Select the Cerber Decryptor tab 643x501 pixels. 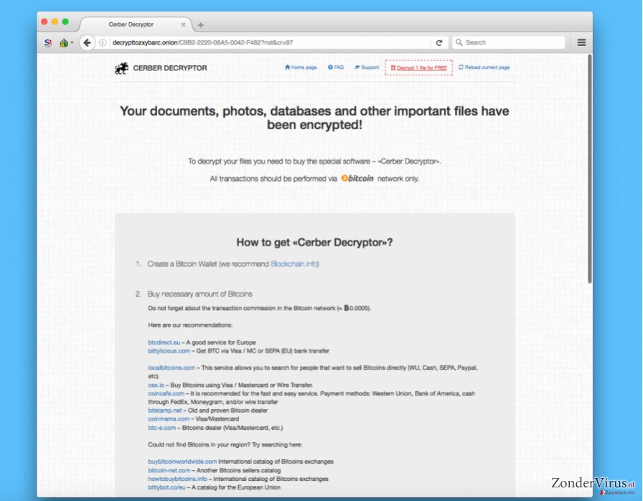click(135, 24)
